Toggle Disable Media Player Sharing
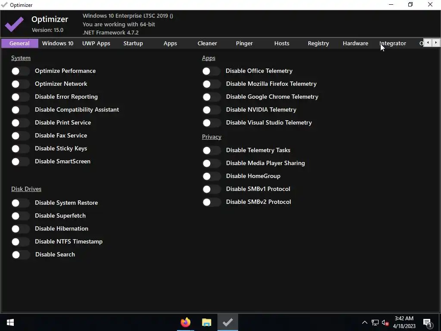Image resolution: width=441 pixels, height=331 pixels. point(211,163)
